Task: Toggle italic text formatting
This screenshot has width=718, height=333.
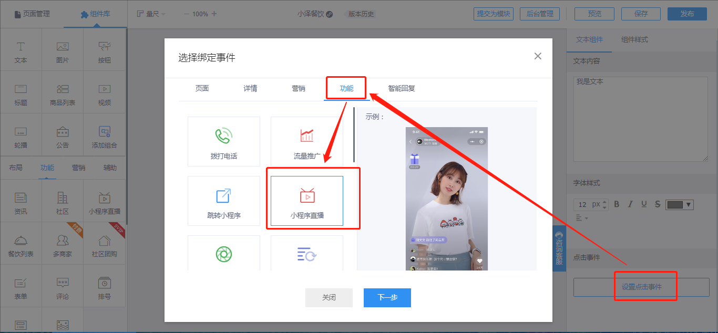Action: (630, 204)
